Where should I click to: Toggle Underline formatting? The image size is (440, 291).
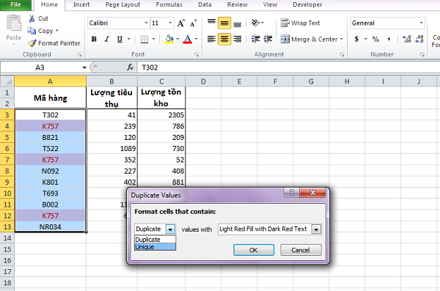[120, 39]
